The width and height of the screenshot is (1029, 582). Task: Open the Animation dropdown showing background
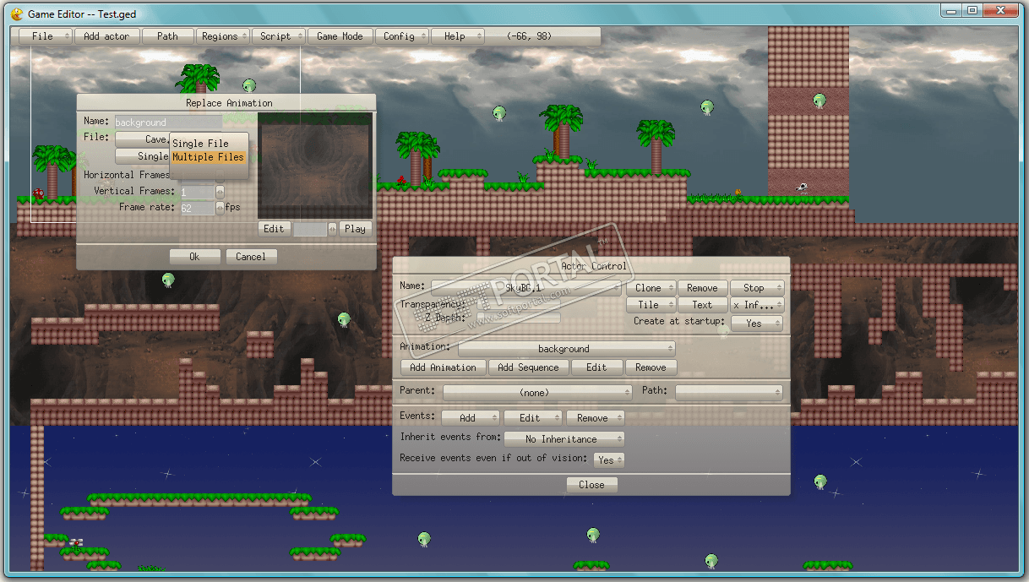coord(567,349)
